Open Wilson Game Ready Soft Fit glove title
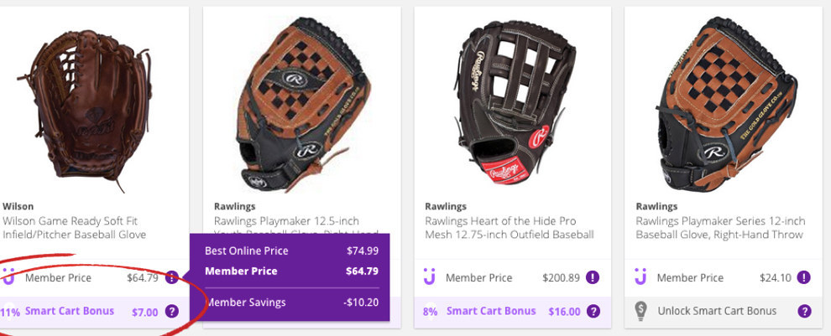The image size is (831, 336). click(x=74, y=228)
